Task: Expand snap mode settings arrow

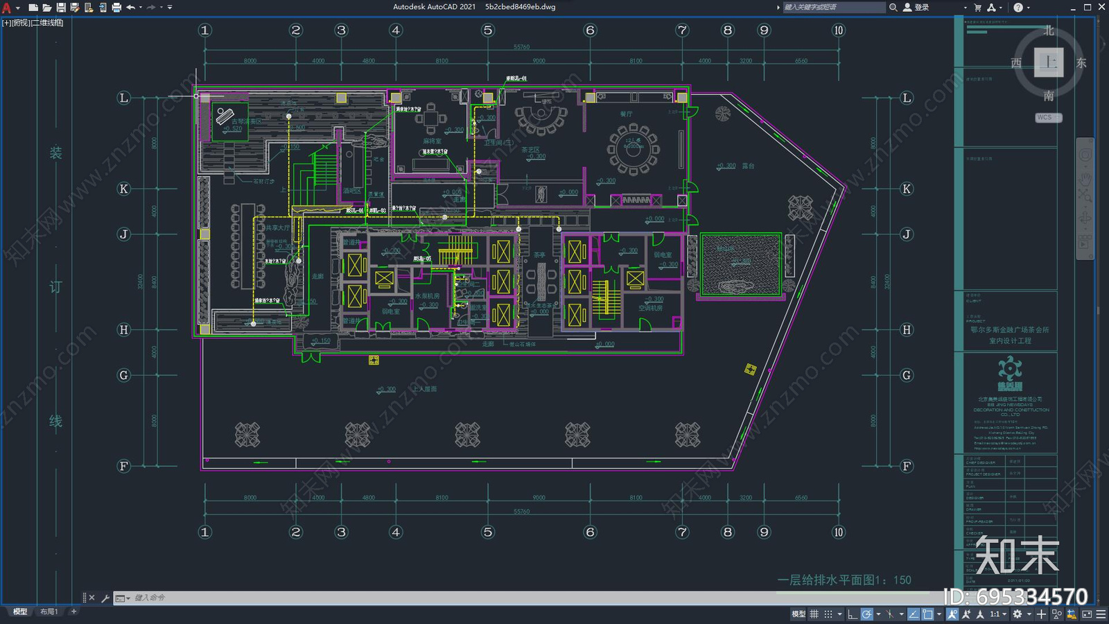Action: click(840, 614)
